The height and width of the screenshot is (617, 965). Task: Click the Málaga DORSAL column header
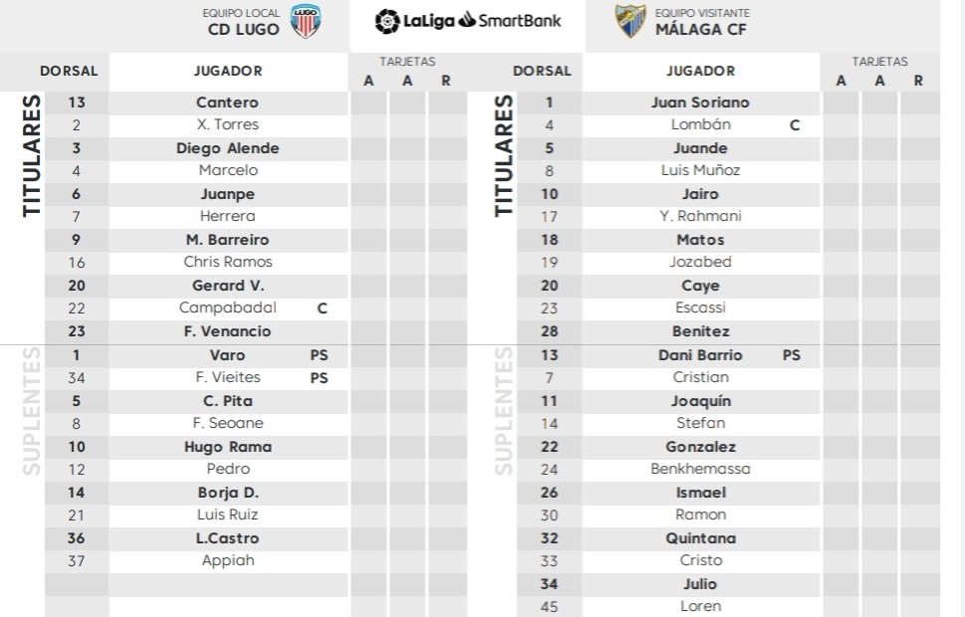point(542,71)
